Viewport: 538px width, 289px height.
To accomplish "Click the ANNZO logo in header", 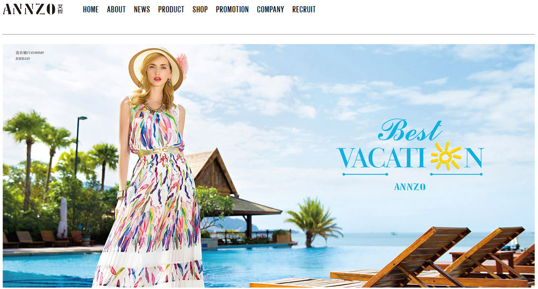I will click(33, 9).
